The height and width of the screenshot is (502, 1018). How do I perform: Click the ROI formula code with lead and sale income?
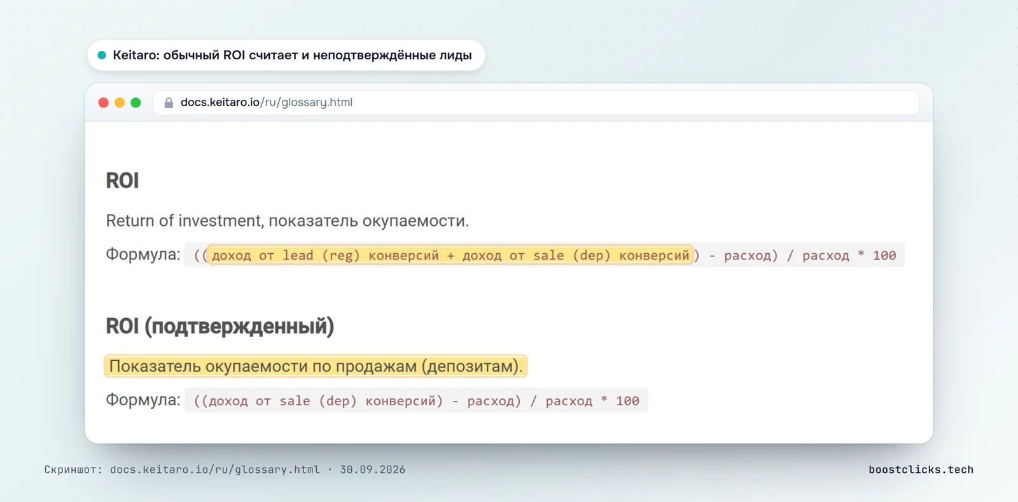tap(545, 255)
